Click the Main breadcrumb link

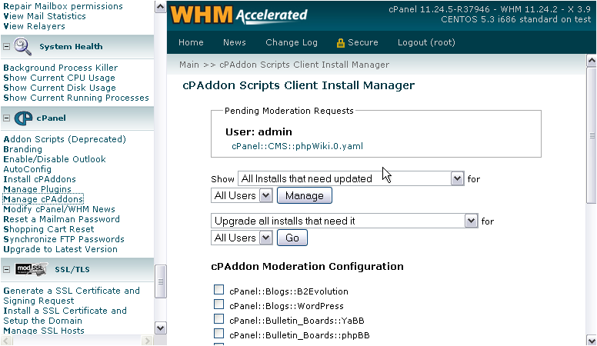189,65
